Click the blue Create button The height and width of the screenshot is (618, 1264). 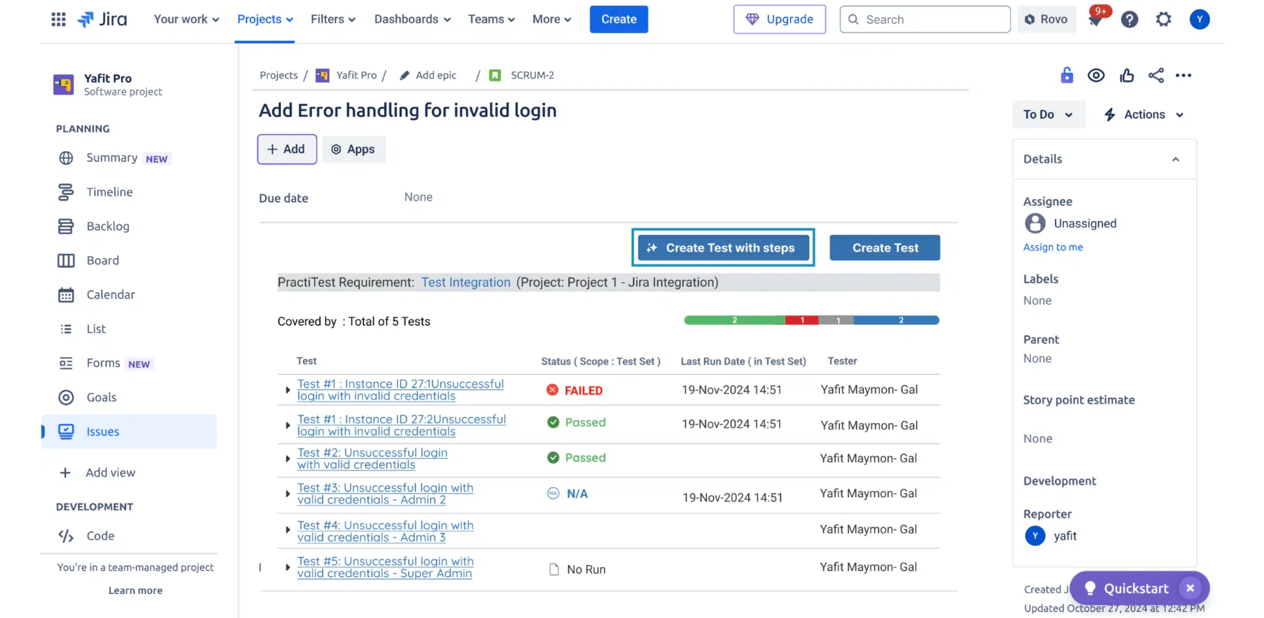tap(618, 19)
